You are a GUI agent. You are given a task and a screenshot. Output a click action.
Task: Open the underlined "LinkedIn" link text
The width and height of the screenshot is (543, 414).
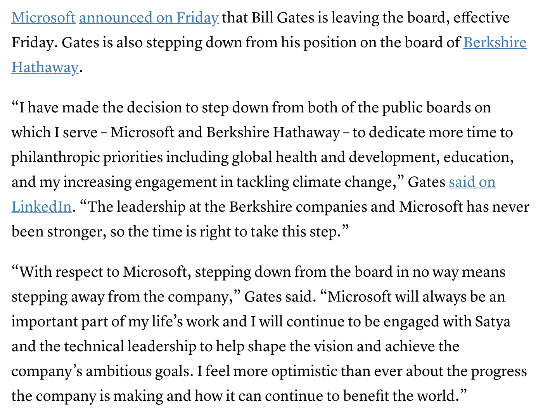(42, 207)
